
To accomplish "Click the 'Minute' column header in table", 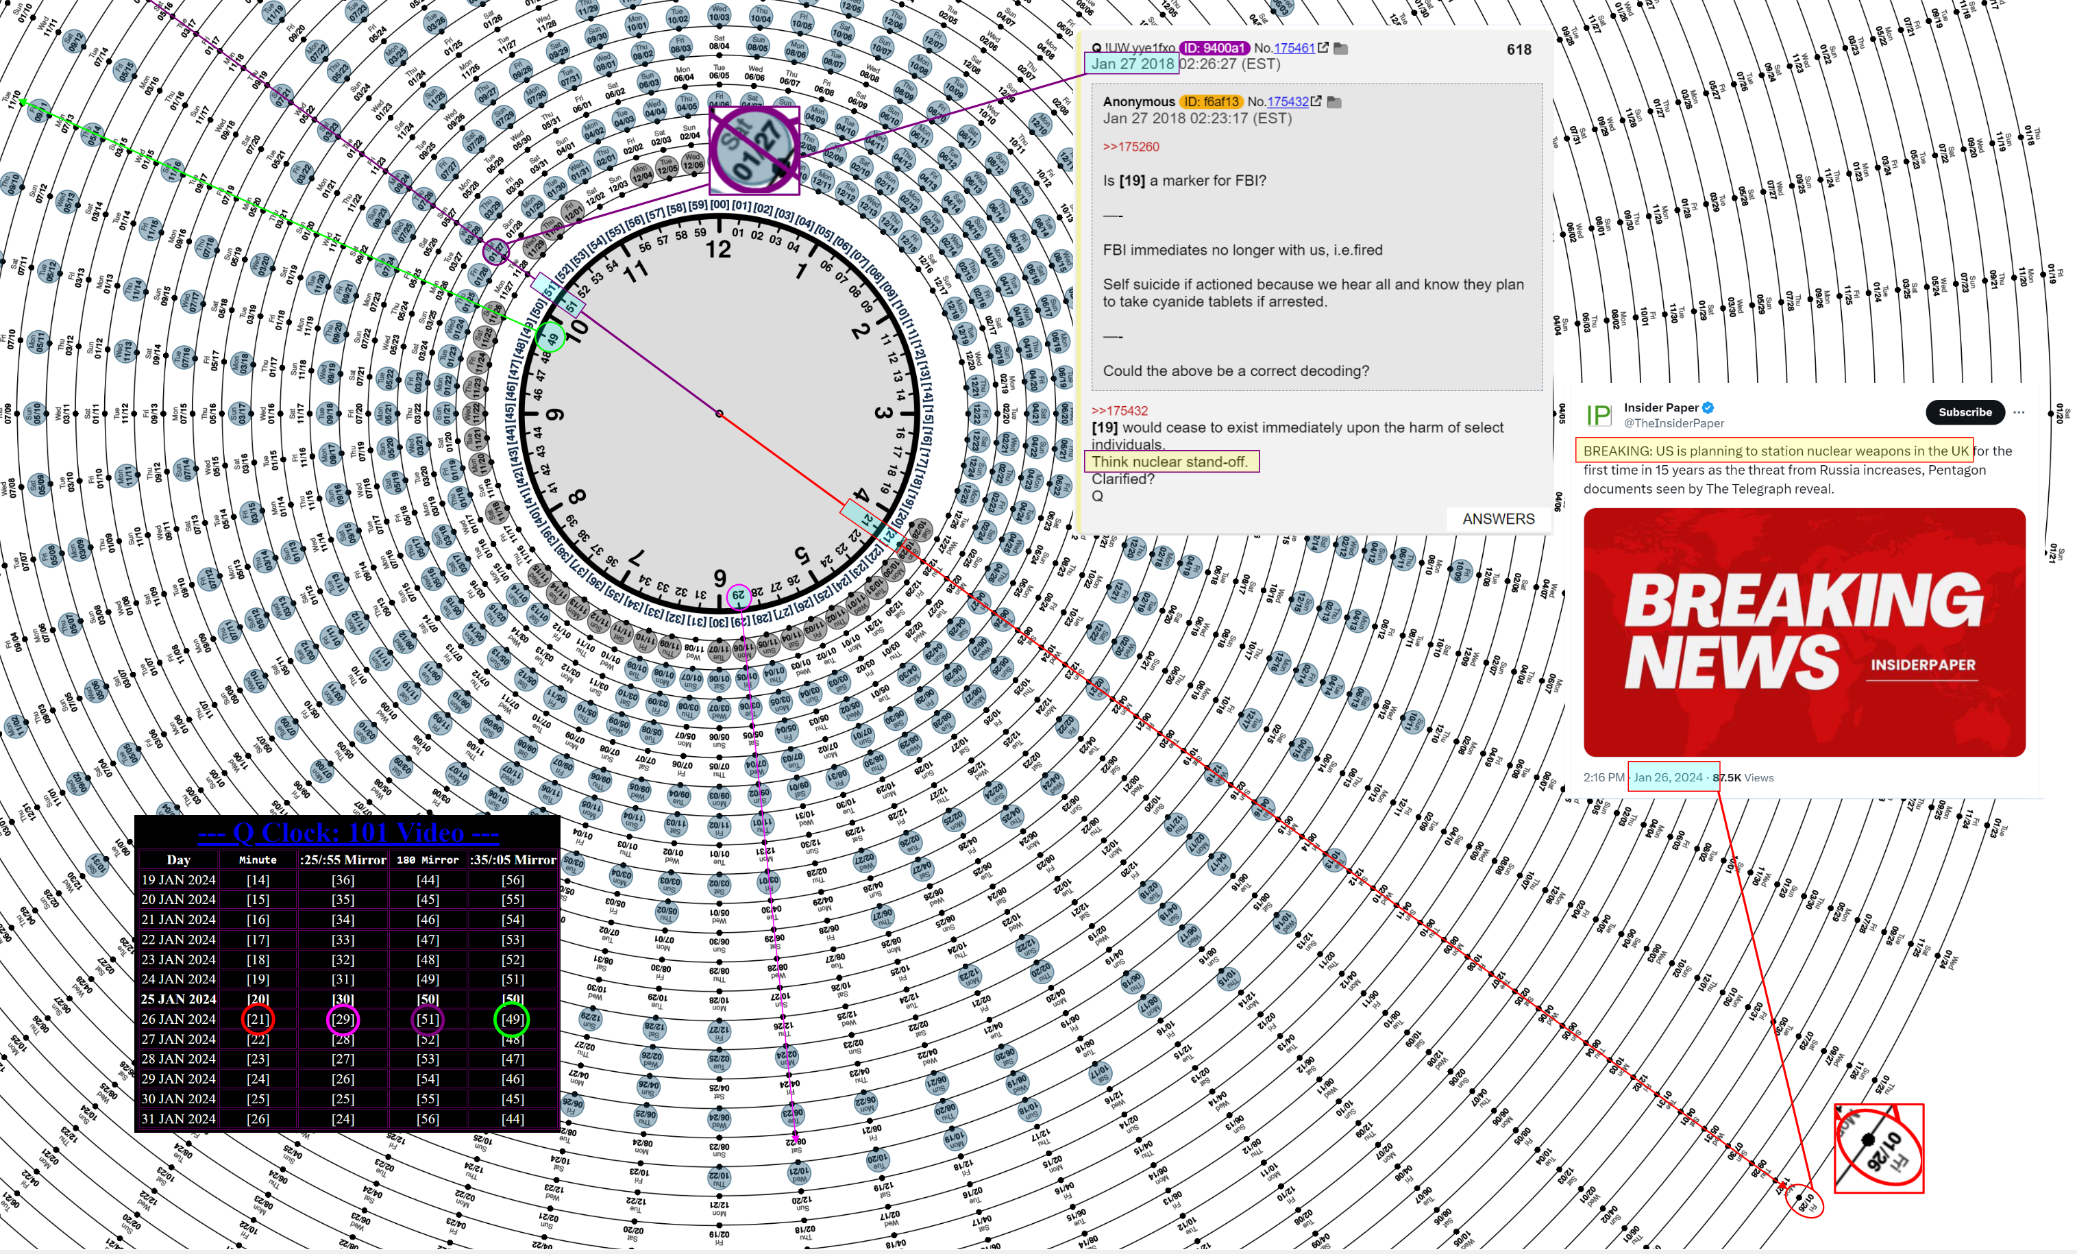I will pos(258,860).
